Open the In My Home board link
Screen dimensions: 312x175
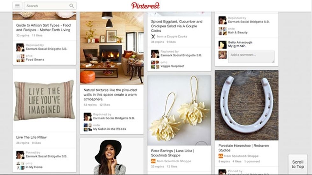coord(34,167)
